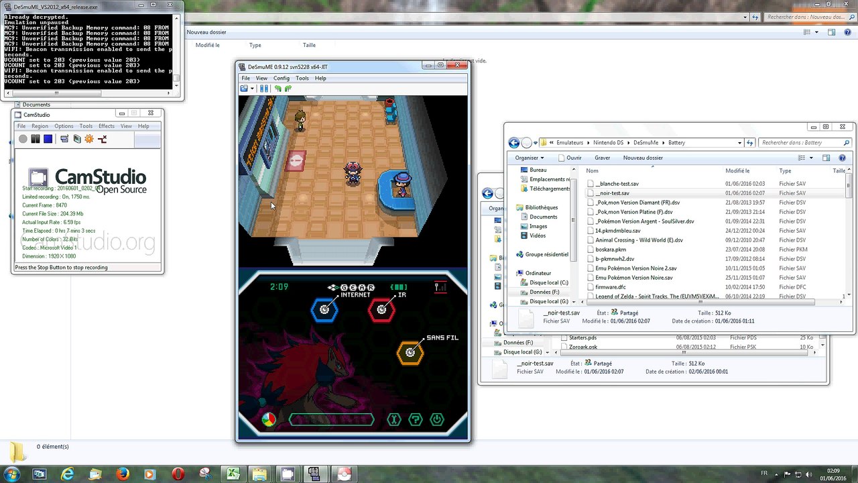The image size is (858, 483).
Task: Tap the blue INTERNET button on C-Gear
Action: point(324,309)
